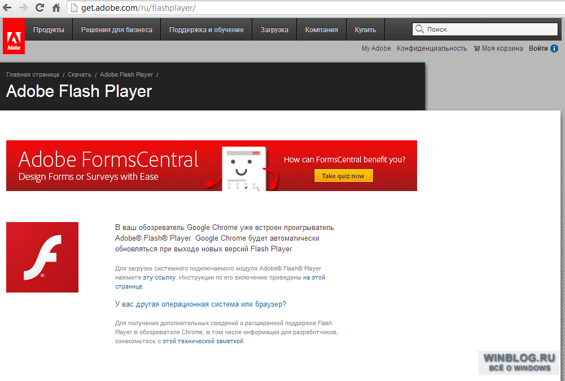Click the Design Forms or Surveys with Ease text
The width and height of the screenshot is (565, 381).
pos(88,176)
